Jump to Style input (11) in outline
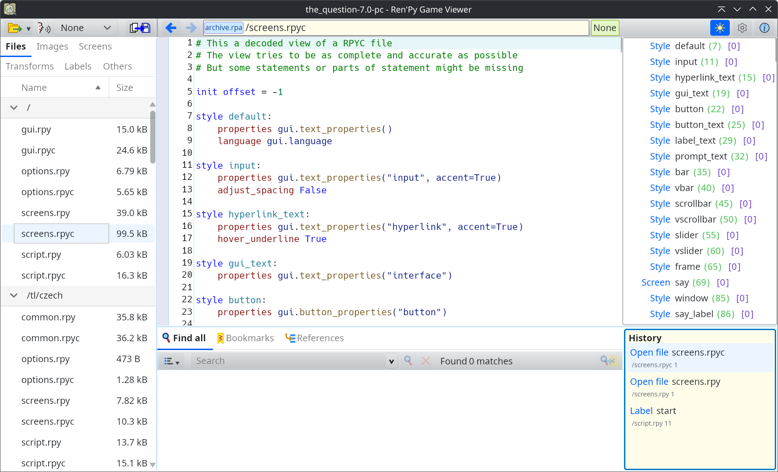This screenshot has width=778, height=472. pos(694,62)
